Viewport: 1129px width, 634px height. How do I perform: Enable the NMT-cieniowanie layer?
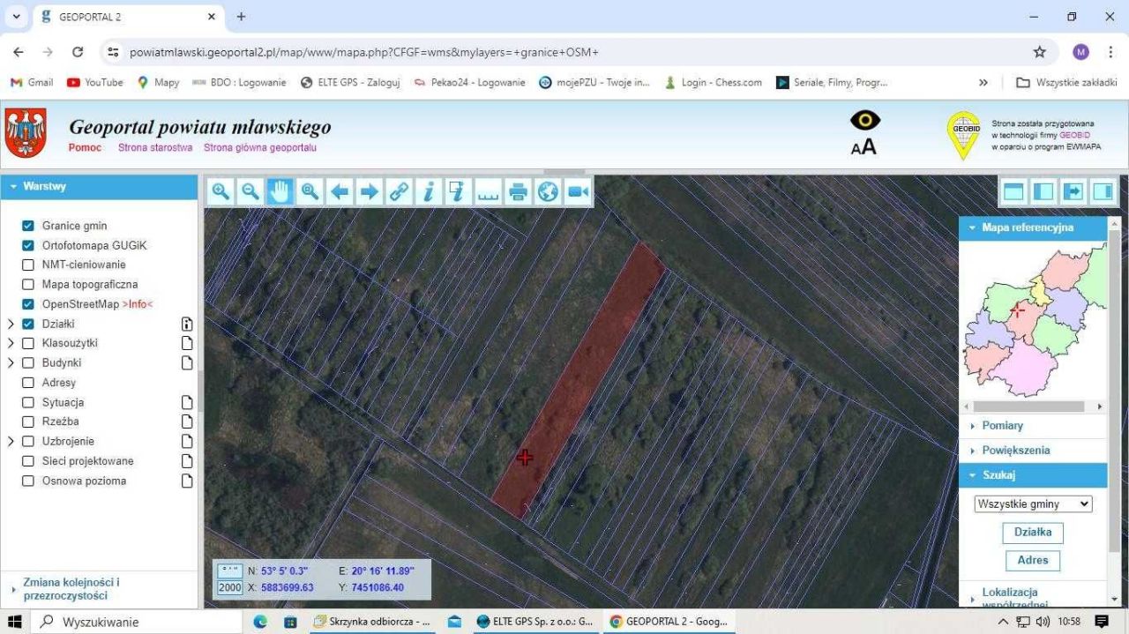point(28,265)
